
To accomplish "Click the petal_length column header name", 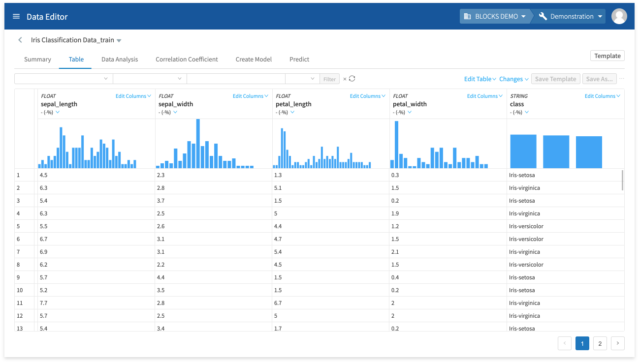I will tap(293, 104).
